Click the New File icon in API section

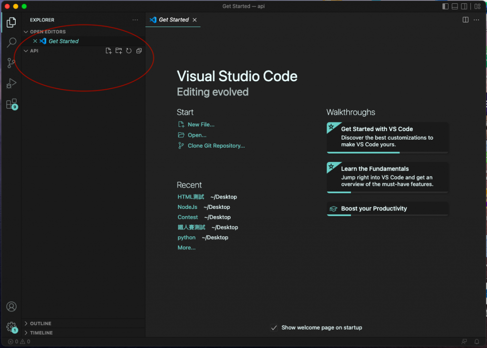pos(108,51)
